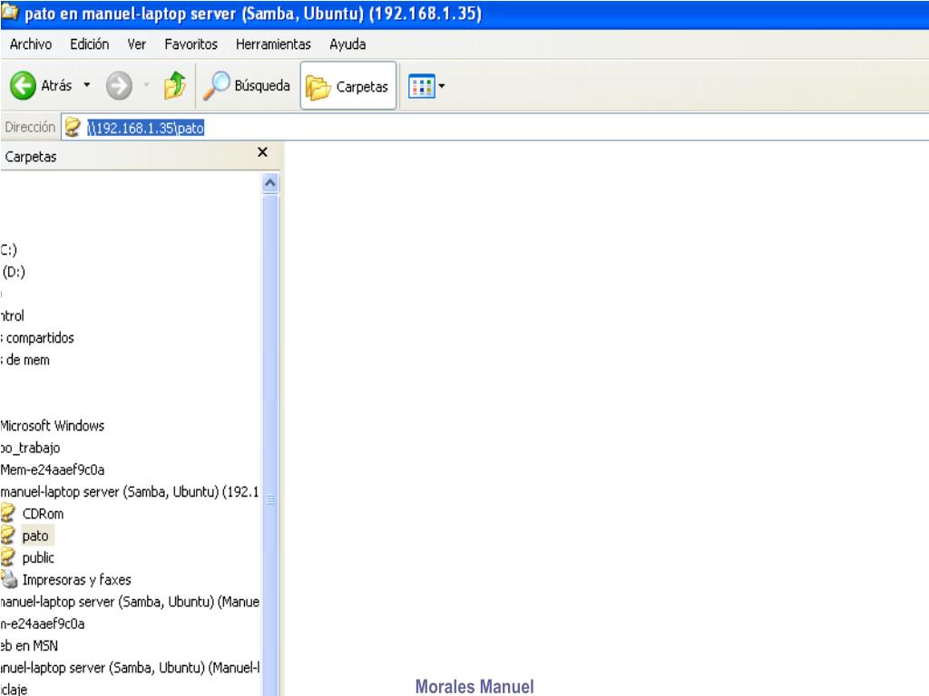Select n-e24aaef9c0a entry near bottom
929x696 pixels.
tap(43, 623)
